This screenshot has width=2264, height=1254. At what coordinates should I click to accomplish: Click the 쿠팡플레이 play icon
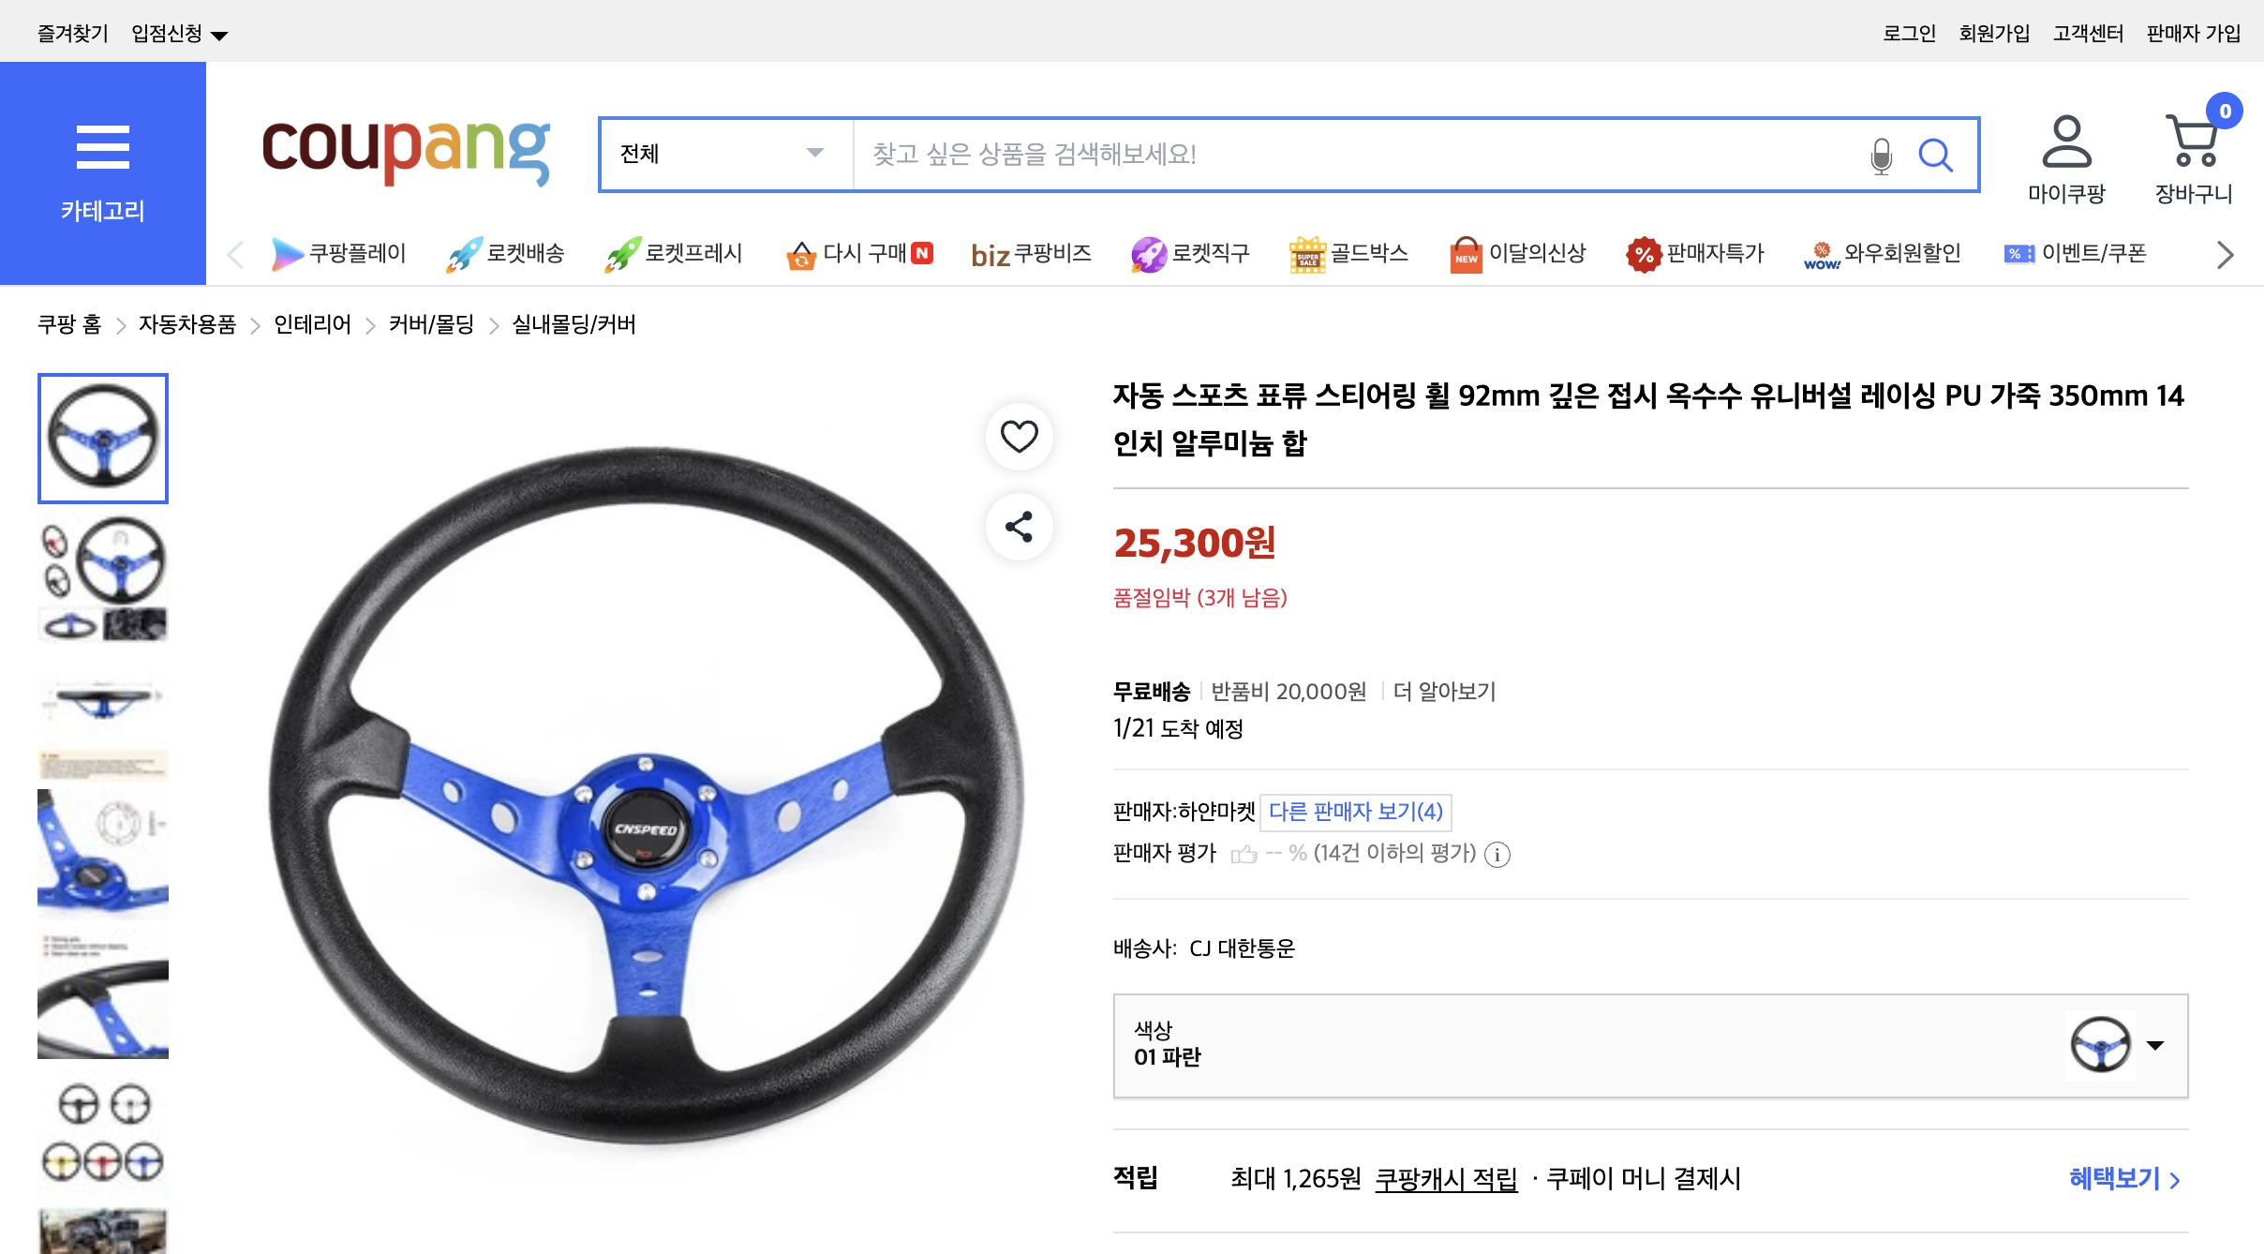286,253
